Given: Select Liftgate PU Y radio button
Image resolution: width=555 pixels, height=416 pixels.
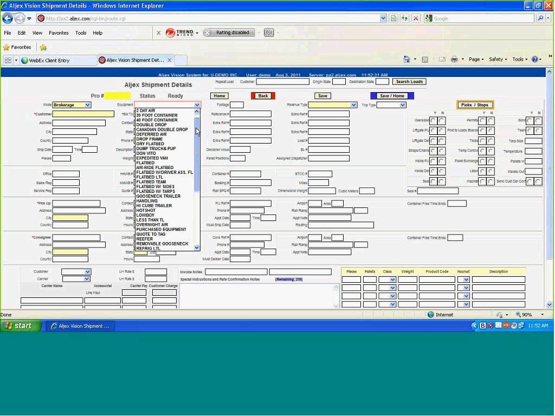Looking at the screenshot, I should click(433, 131).
